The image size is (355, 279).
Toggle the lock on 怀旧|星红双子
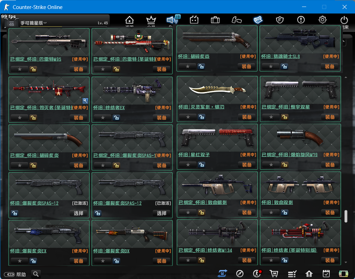pyautogui.click(x=202, y=165)
